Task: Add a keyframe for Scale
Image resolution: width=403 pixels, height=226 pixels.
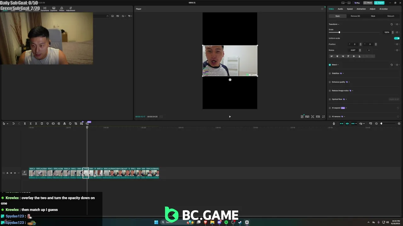Action: click(x=397, y=32)
